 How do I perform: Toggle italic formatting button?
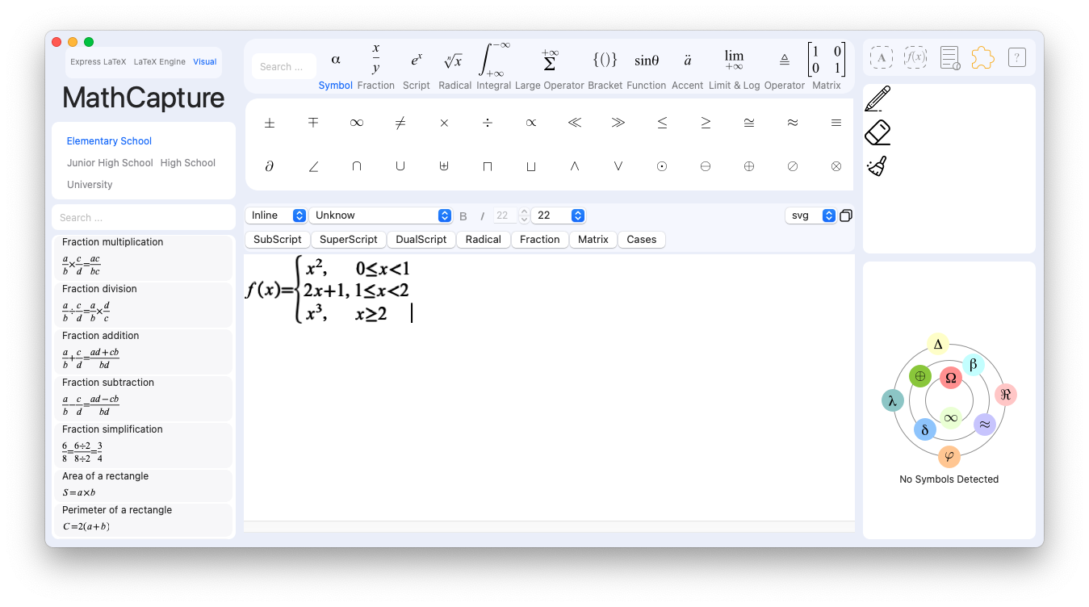483,216
